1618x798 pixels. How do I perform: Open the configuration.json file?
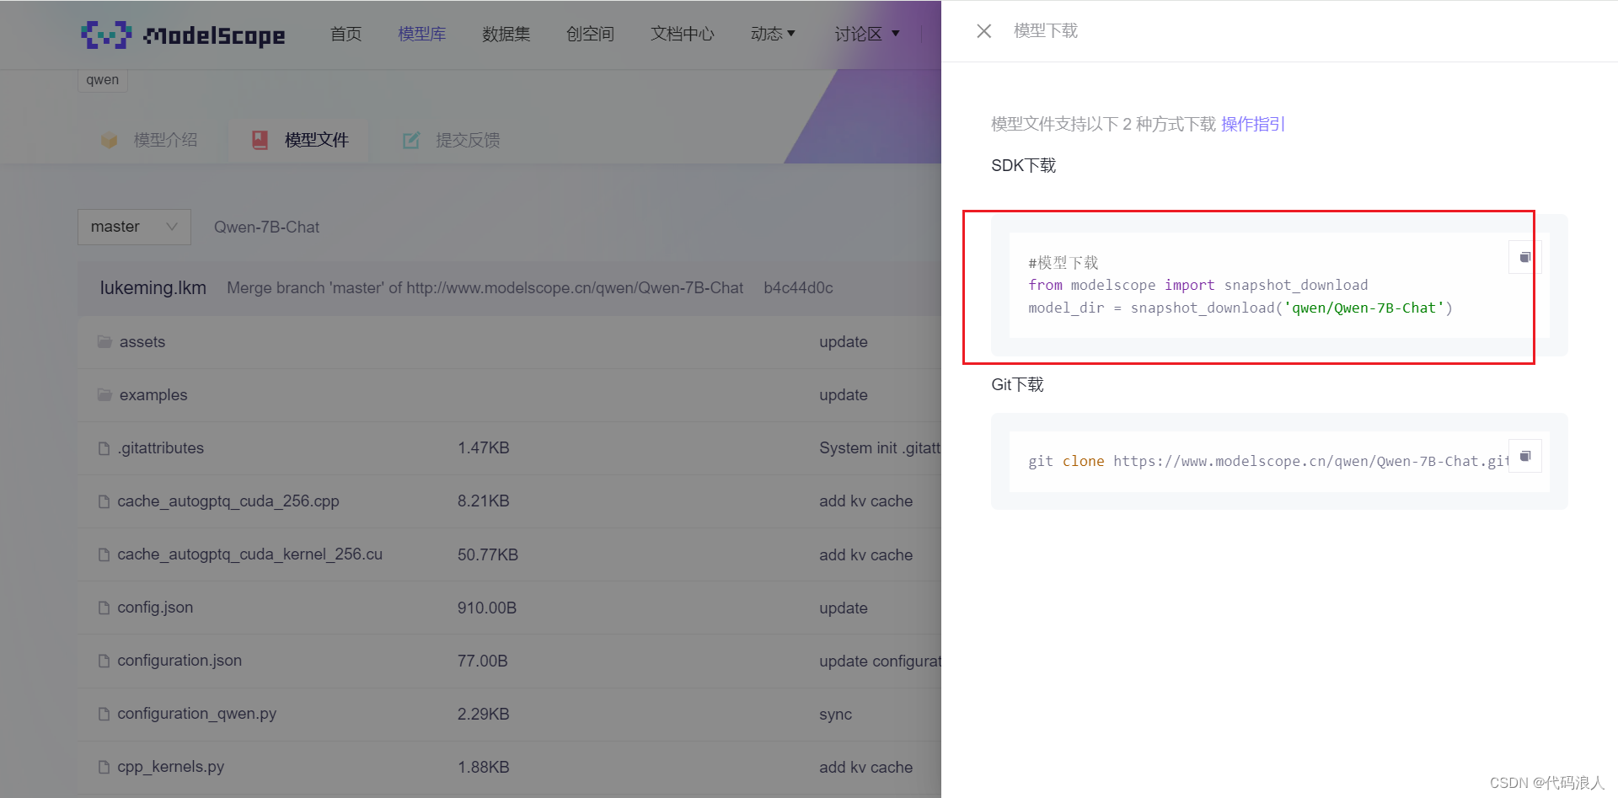[179, 661]
